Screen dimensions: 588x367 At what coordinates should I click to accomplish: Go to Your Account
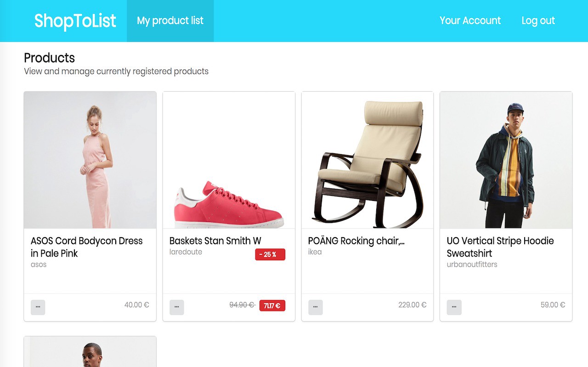click(x=470, y=21)
